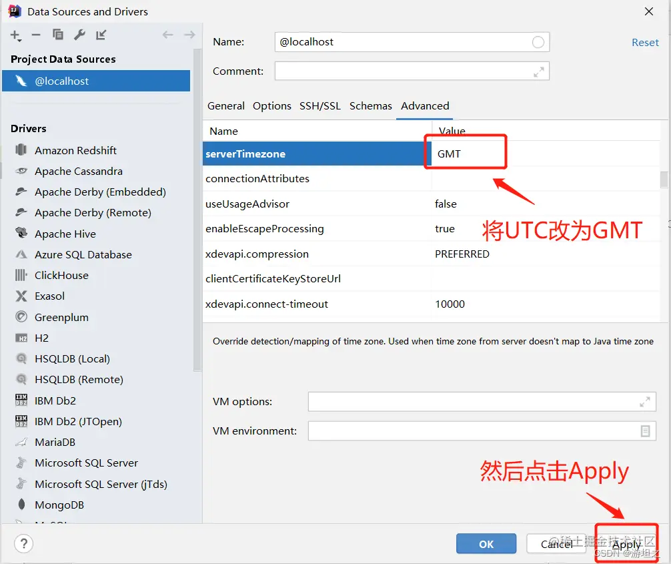Viewport: 671px width, 564px height.
Task: Select Azure SQL Database driver
Action: pos(83,255)
